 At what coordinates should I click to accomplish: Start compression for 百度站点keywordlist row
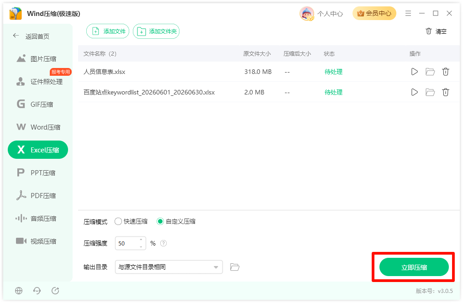tap(414, 92)
